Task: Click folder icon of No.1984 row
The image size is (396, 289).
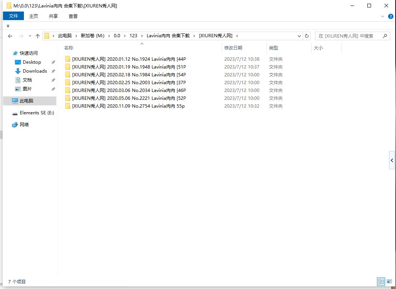Action: [68, 74]
